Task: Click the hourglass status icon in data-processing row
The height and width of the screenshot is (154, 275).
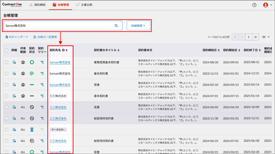Action: click(32, 130)
